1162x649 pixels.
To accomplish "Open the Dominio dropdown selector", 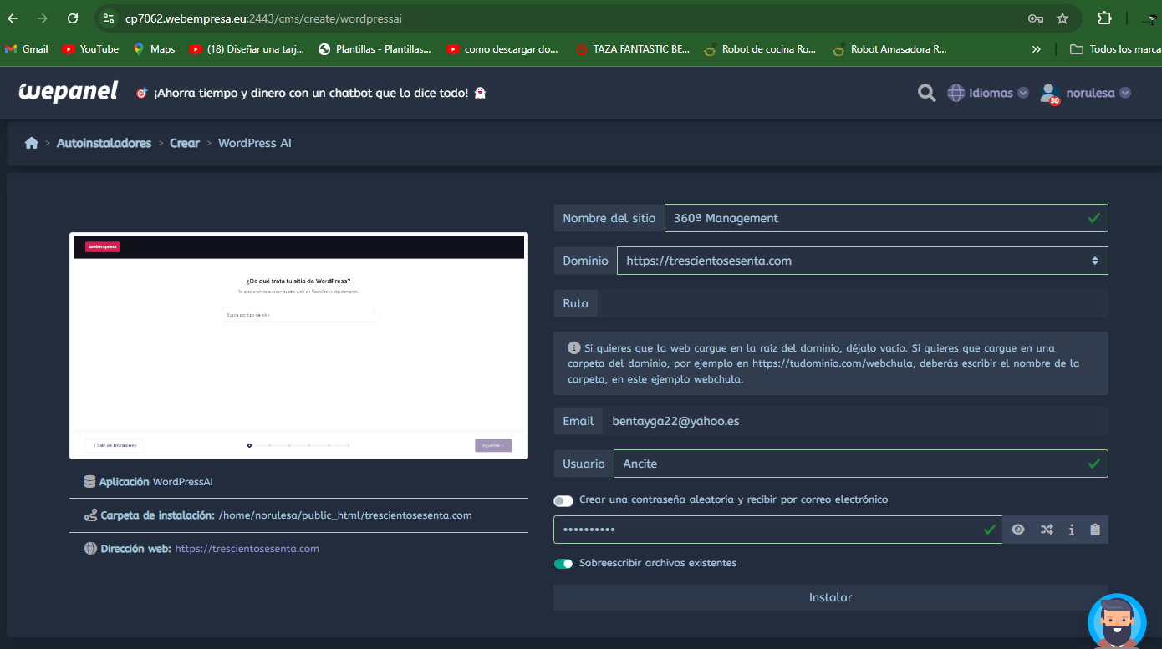I will click(862, 261).
